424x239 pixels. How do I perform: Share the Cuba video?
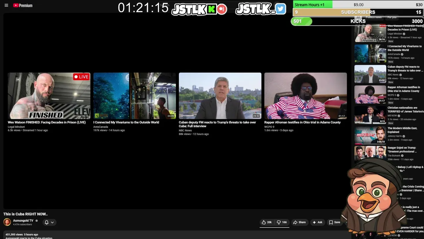point(299,222)
